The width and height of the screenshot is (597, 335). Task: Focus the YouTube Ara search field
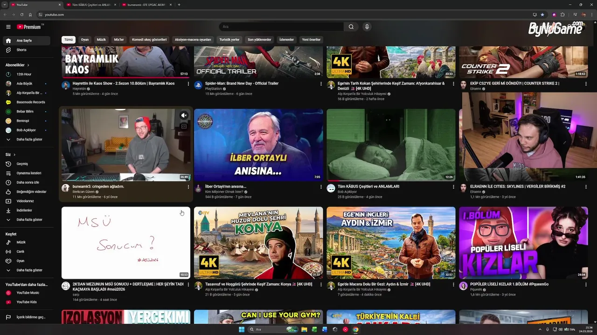point(281,27)
